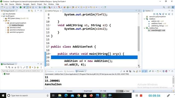Viewport: 175px width, 98px height.
Task: Toggle Show Console on Standard Out change
Action: 143,71
